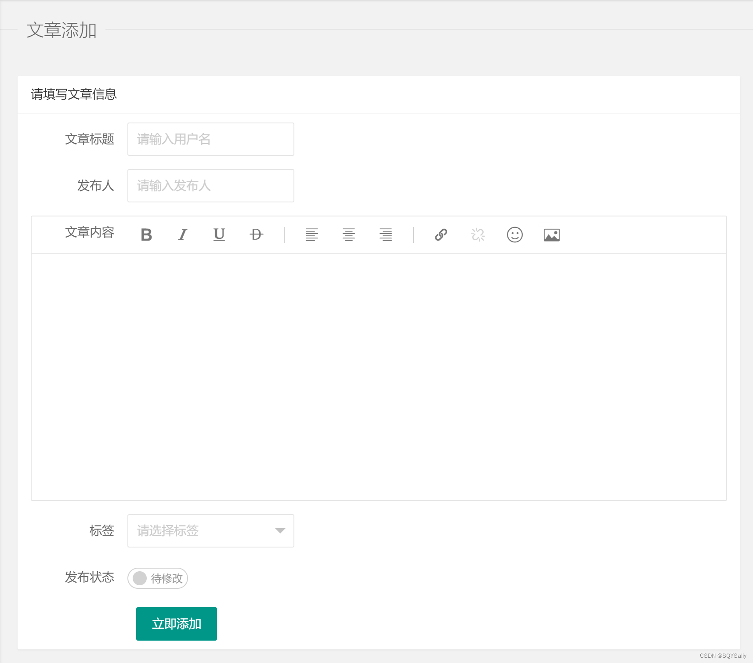Click the 立即添加 submit button
753x663 pixels.
176,623
